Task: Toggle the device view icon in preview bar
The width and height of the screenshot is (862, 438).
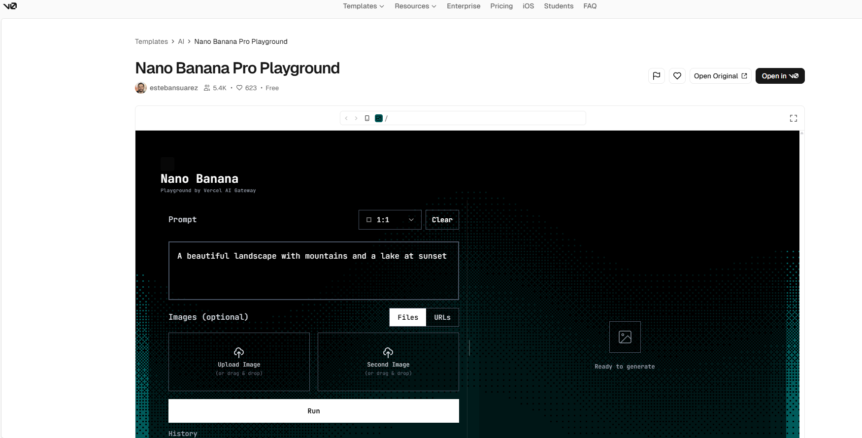Action: click(x=367, y=118)
